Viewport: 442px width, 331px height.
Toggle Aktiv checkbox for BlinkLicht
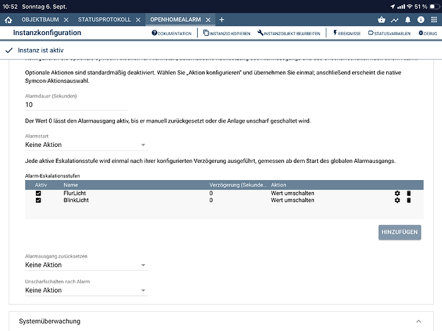point(38,200)
